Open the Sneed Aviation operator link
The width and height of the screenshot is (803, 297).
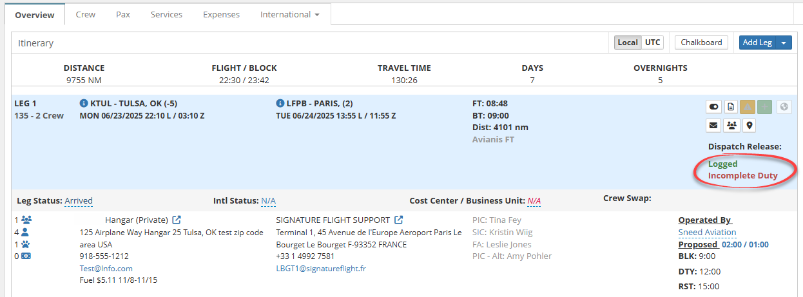coord(707,233)
